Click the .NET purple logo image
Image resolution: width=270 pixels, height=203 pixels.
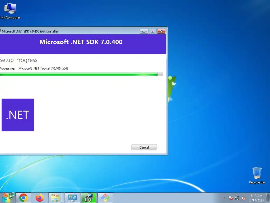18,115
